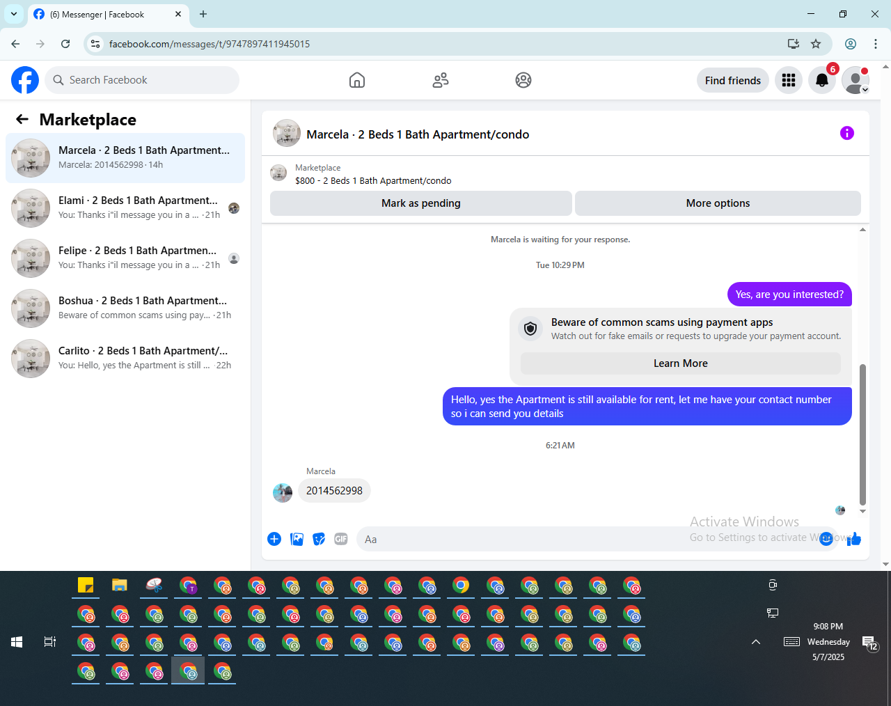Open the Home feed icon
Screen dimensions: 891x706
tap(357, 80)
